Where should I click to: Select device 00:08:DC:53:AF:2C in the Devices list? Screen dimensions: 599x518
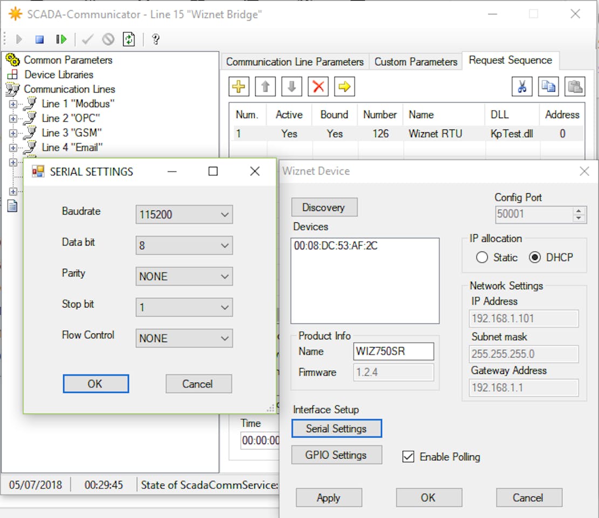336,246
